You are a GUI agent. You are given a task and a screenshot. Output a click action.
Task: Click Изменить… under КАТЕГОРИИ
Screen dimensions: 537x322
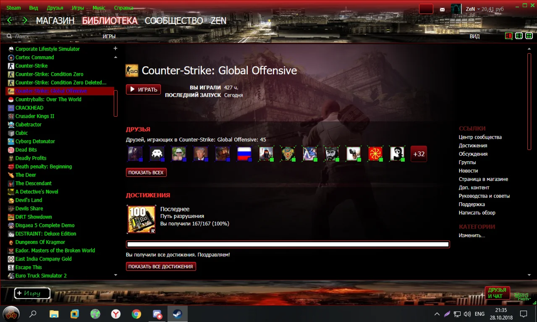click(472, 236)
